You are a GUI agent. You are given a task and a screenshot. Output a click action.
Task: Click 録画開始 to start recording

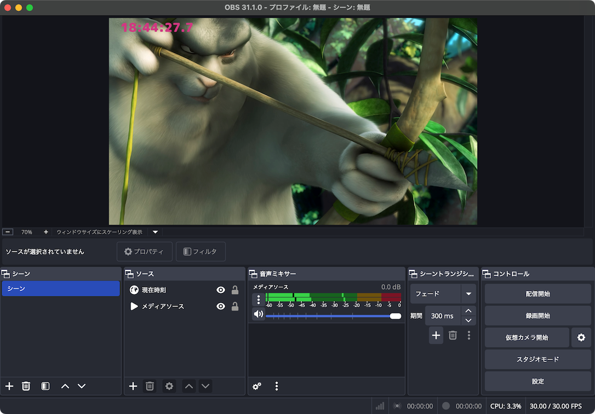coord(537,316)
